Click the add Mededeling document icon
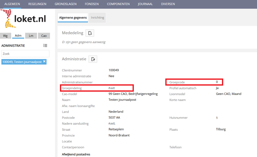This screenshot has width=257, height=157. 90,33
